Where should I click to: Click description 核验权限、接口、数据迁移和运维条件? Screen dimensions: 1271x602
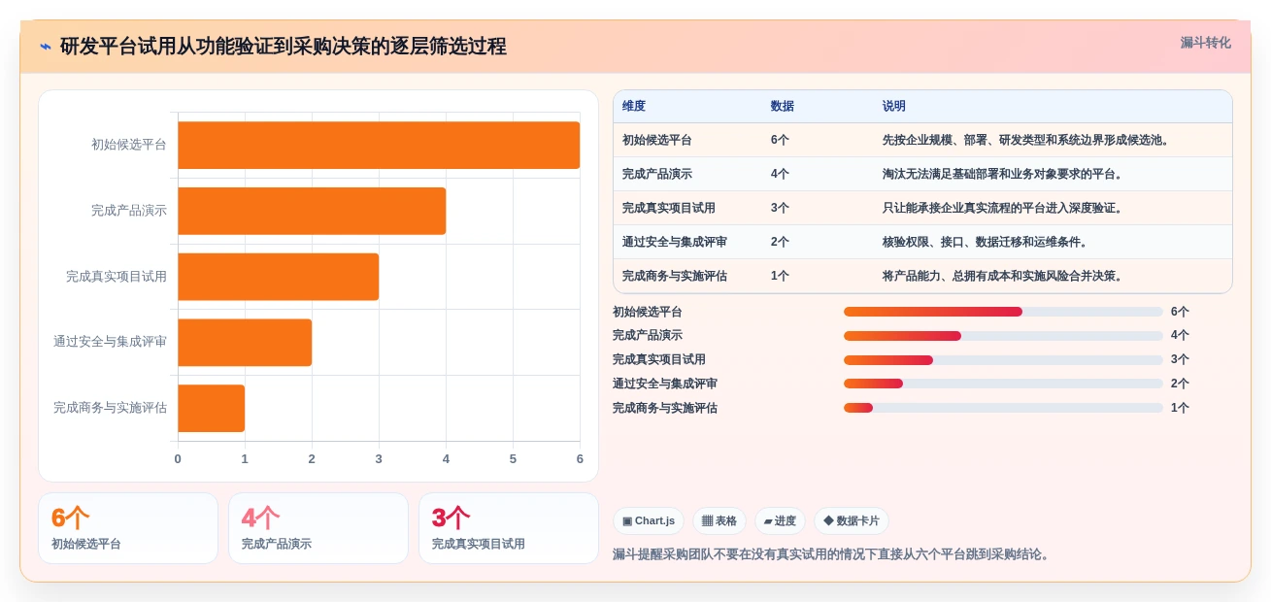click(986, 242)
